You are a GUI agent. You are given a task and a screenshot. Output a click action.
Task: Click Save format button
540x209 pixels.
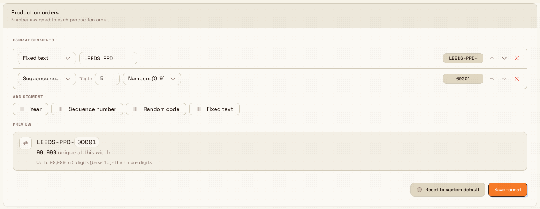pos(508,190)
